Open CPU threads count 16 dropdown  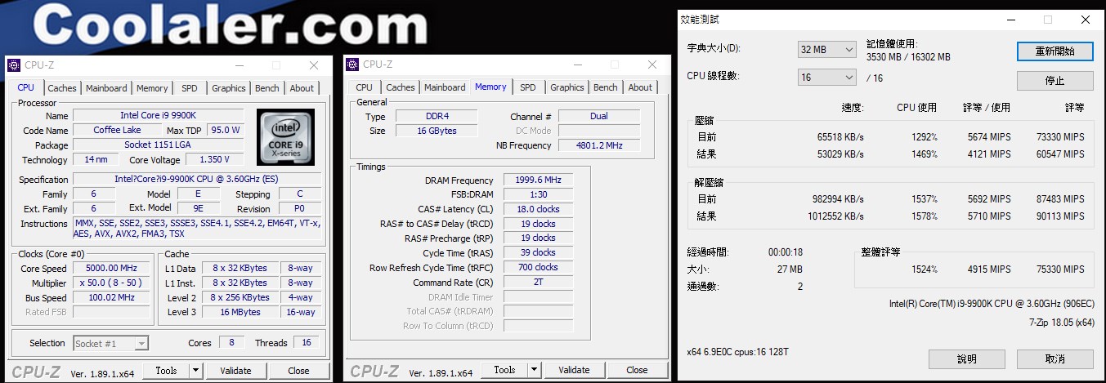coord(827,78)
